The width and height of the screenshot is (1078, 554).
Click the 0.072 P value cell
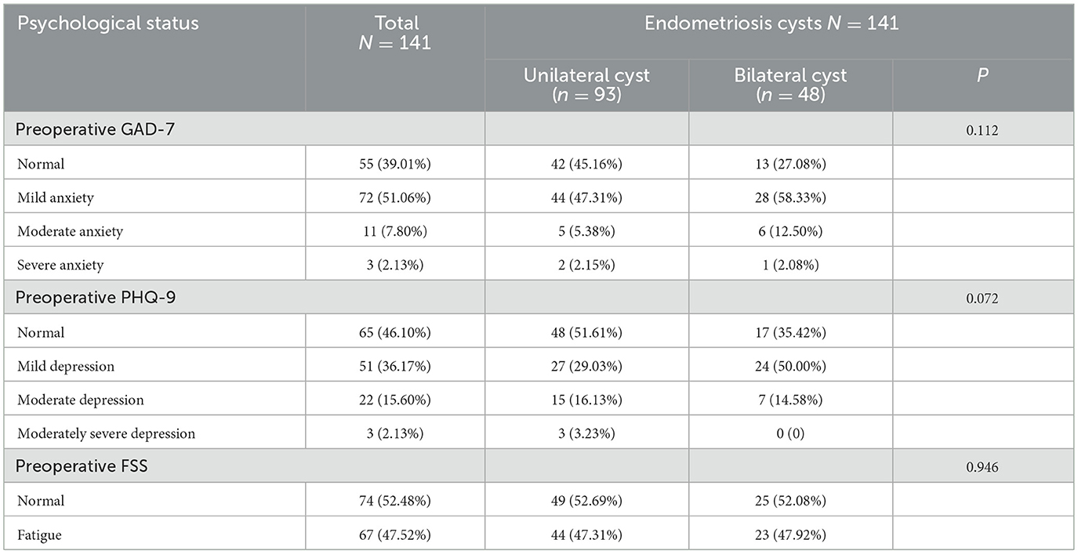[x=982, y=299]
